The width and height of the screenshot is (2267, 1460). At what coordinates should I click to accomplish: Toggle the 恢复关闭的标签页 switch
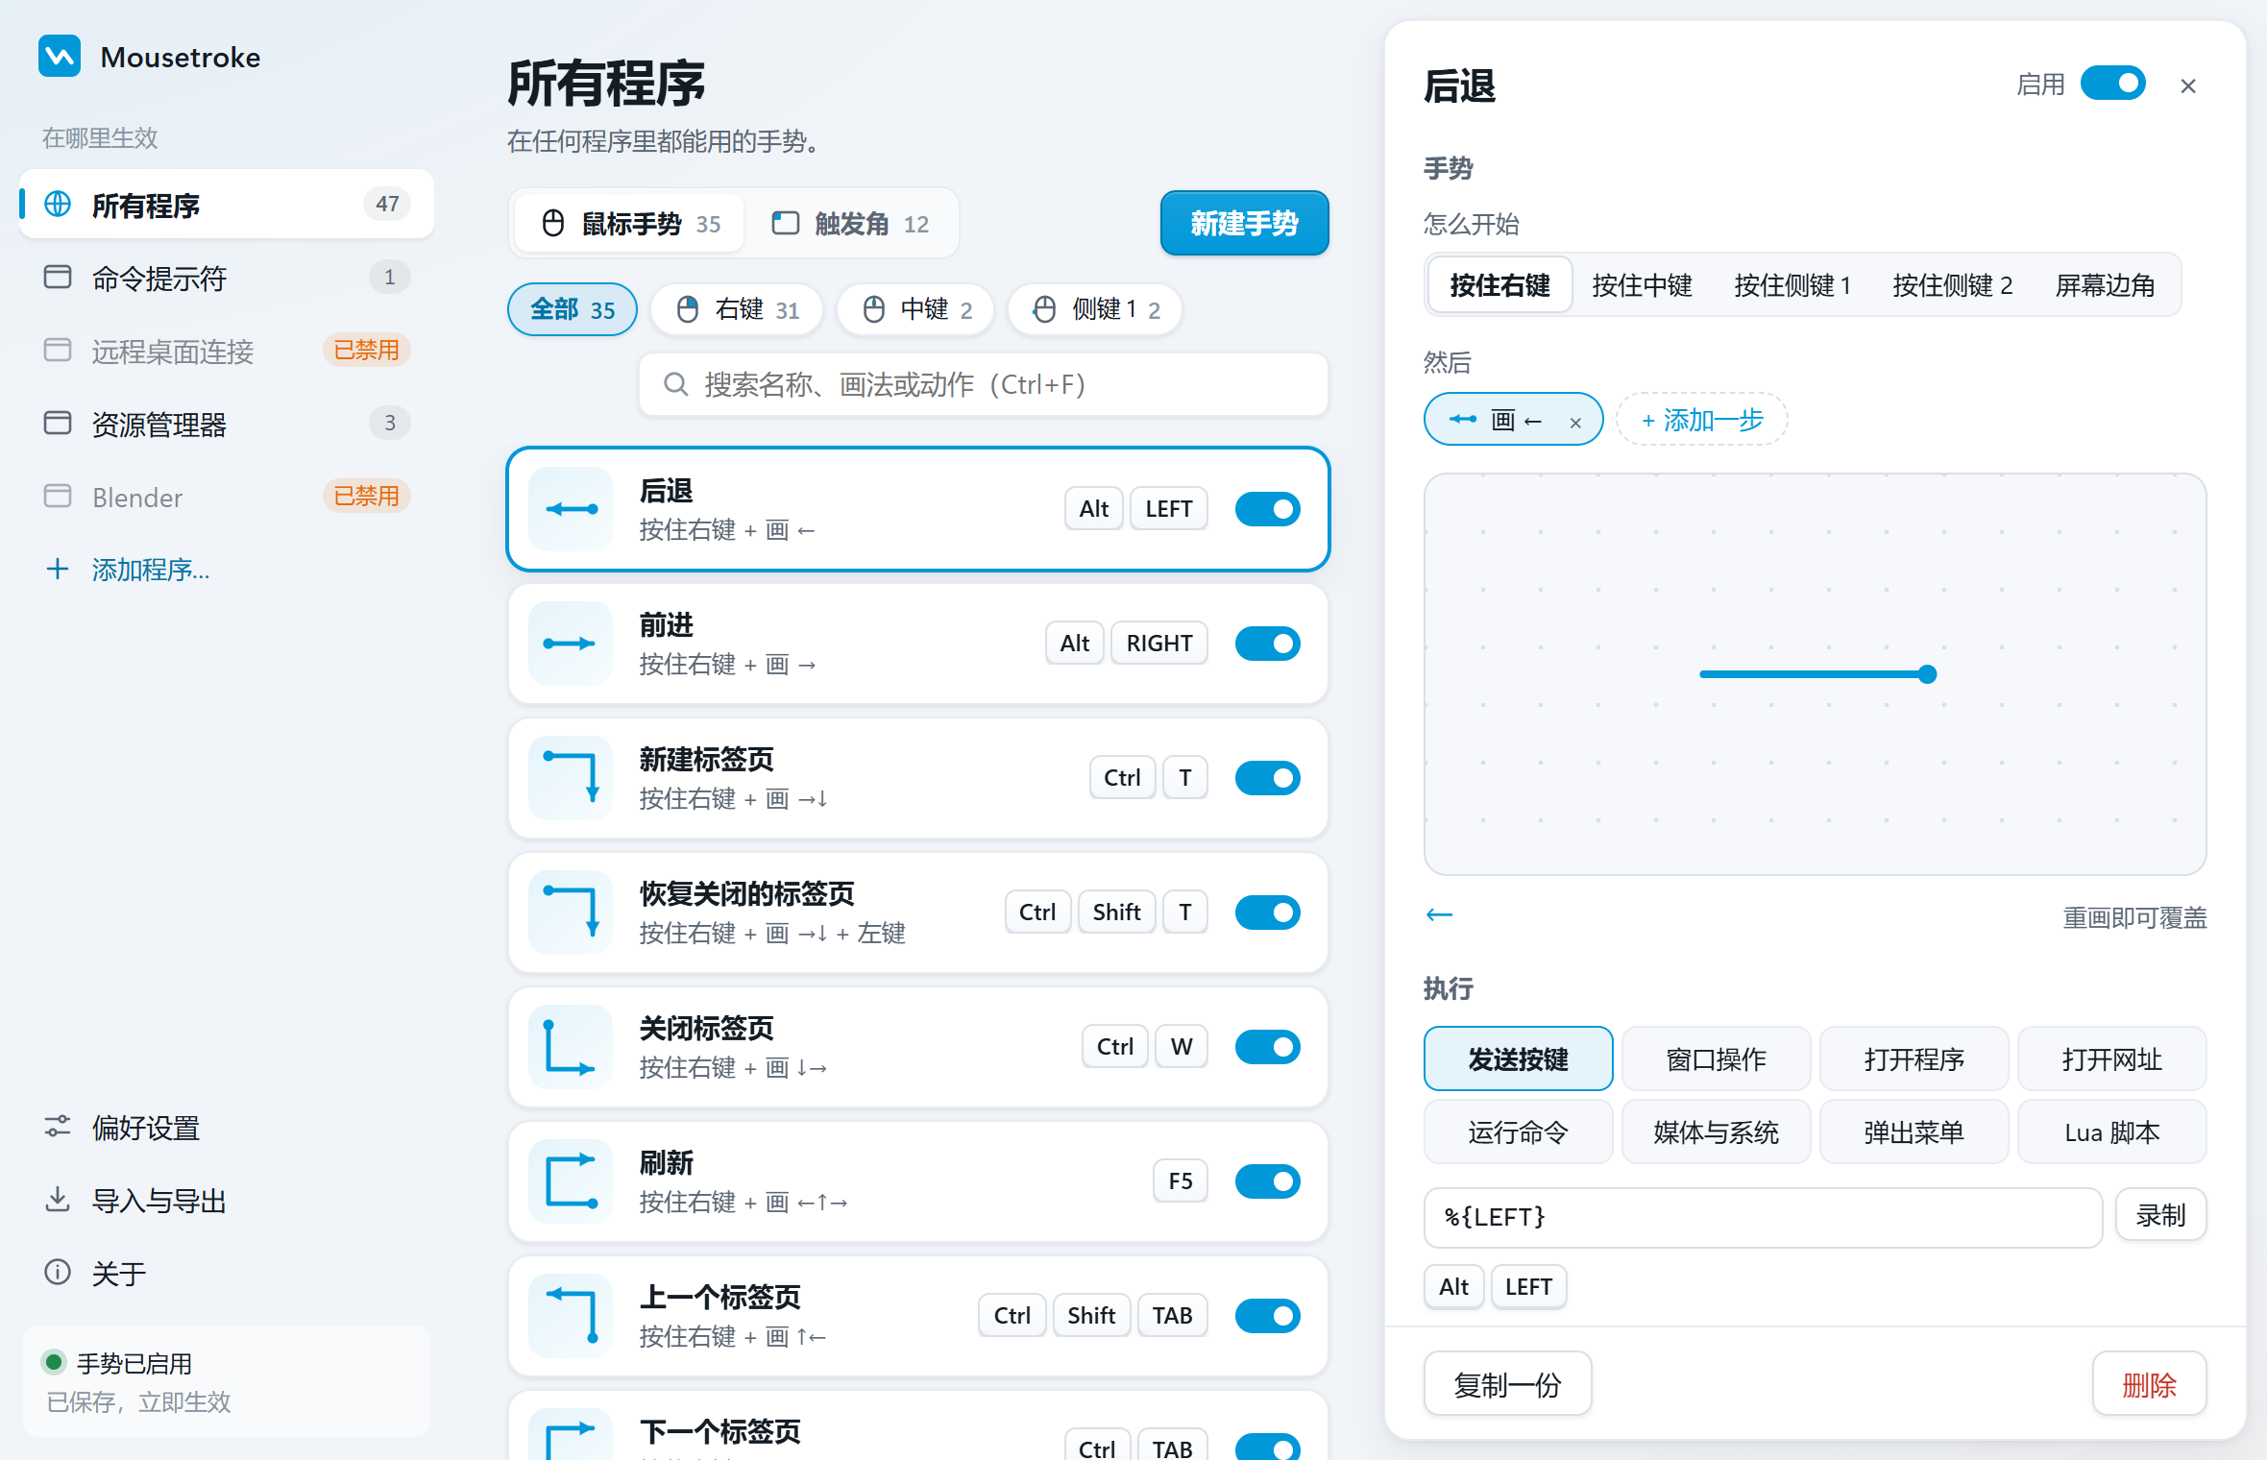pos(1268,912)
